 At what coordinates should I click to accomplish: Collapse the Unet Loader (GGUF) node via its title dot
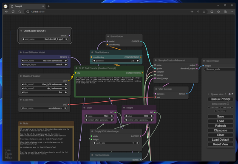(21, 31)
